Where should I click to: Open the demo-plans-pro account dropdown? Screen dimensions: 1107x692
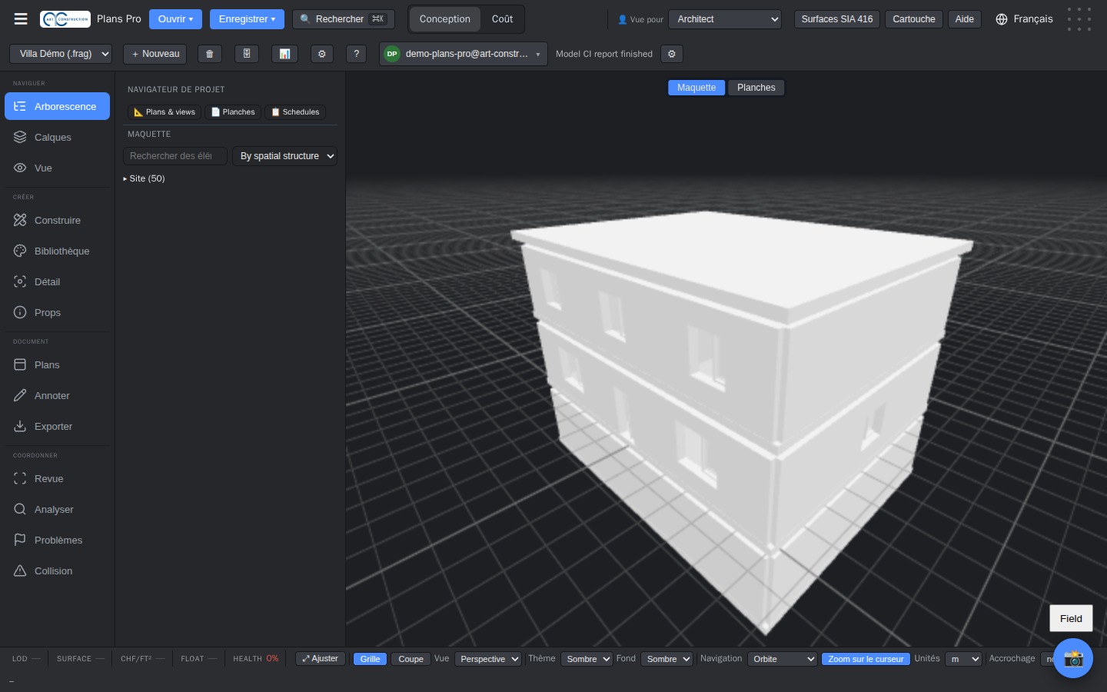tap(464, 54)
